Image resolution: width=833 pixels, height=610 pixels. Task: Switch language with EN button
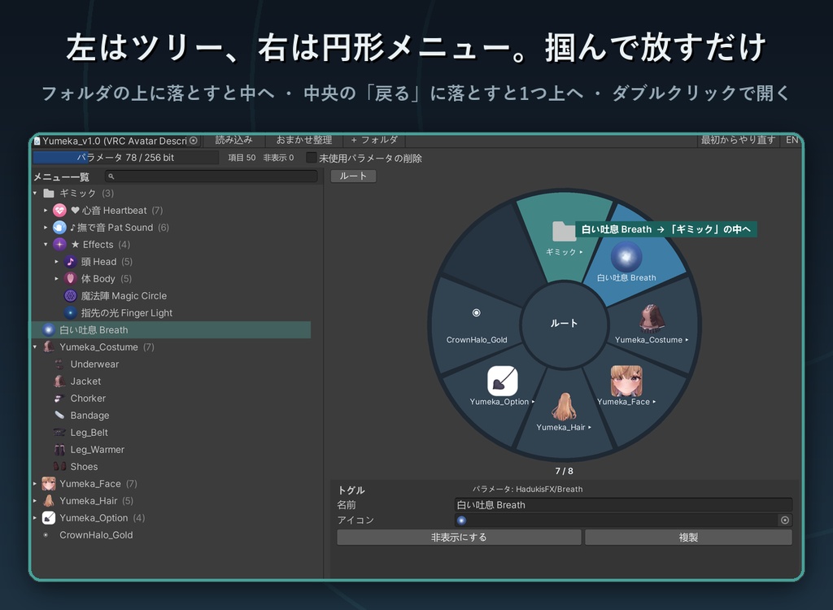[x=791, y=140]
